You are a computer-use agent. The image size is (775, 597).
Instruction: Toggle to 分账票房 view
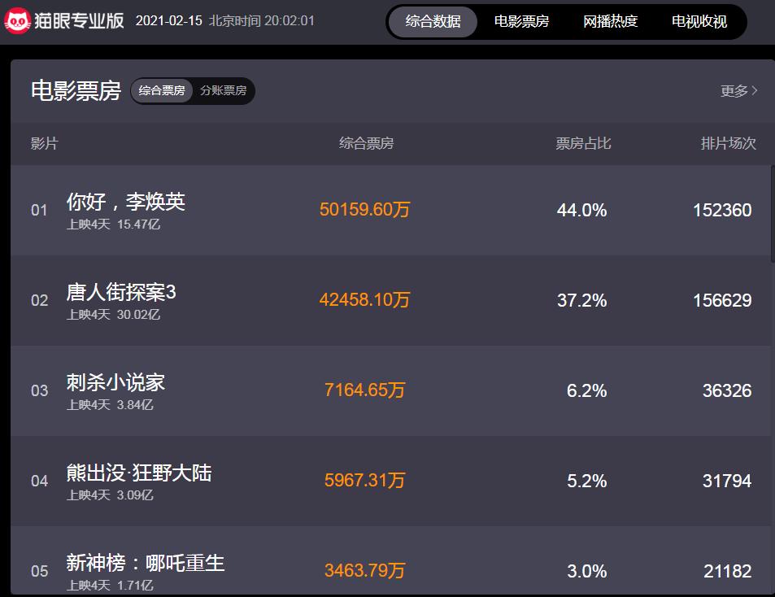tap(223, 90)
